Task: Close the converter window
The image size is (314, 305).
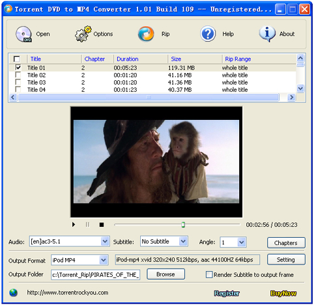Action: coord(304,9)
